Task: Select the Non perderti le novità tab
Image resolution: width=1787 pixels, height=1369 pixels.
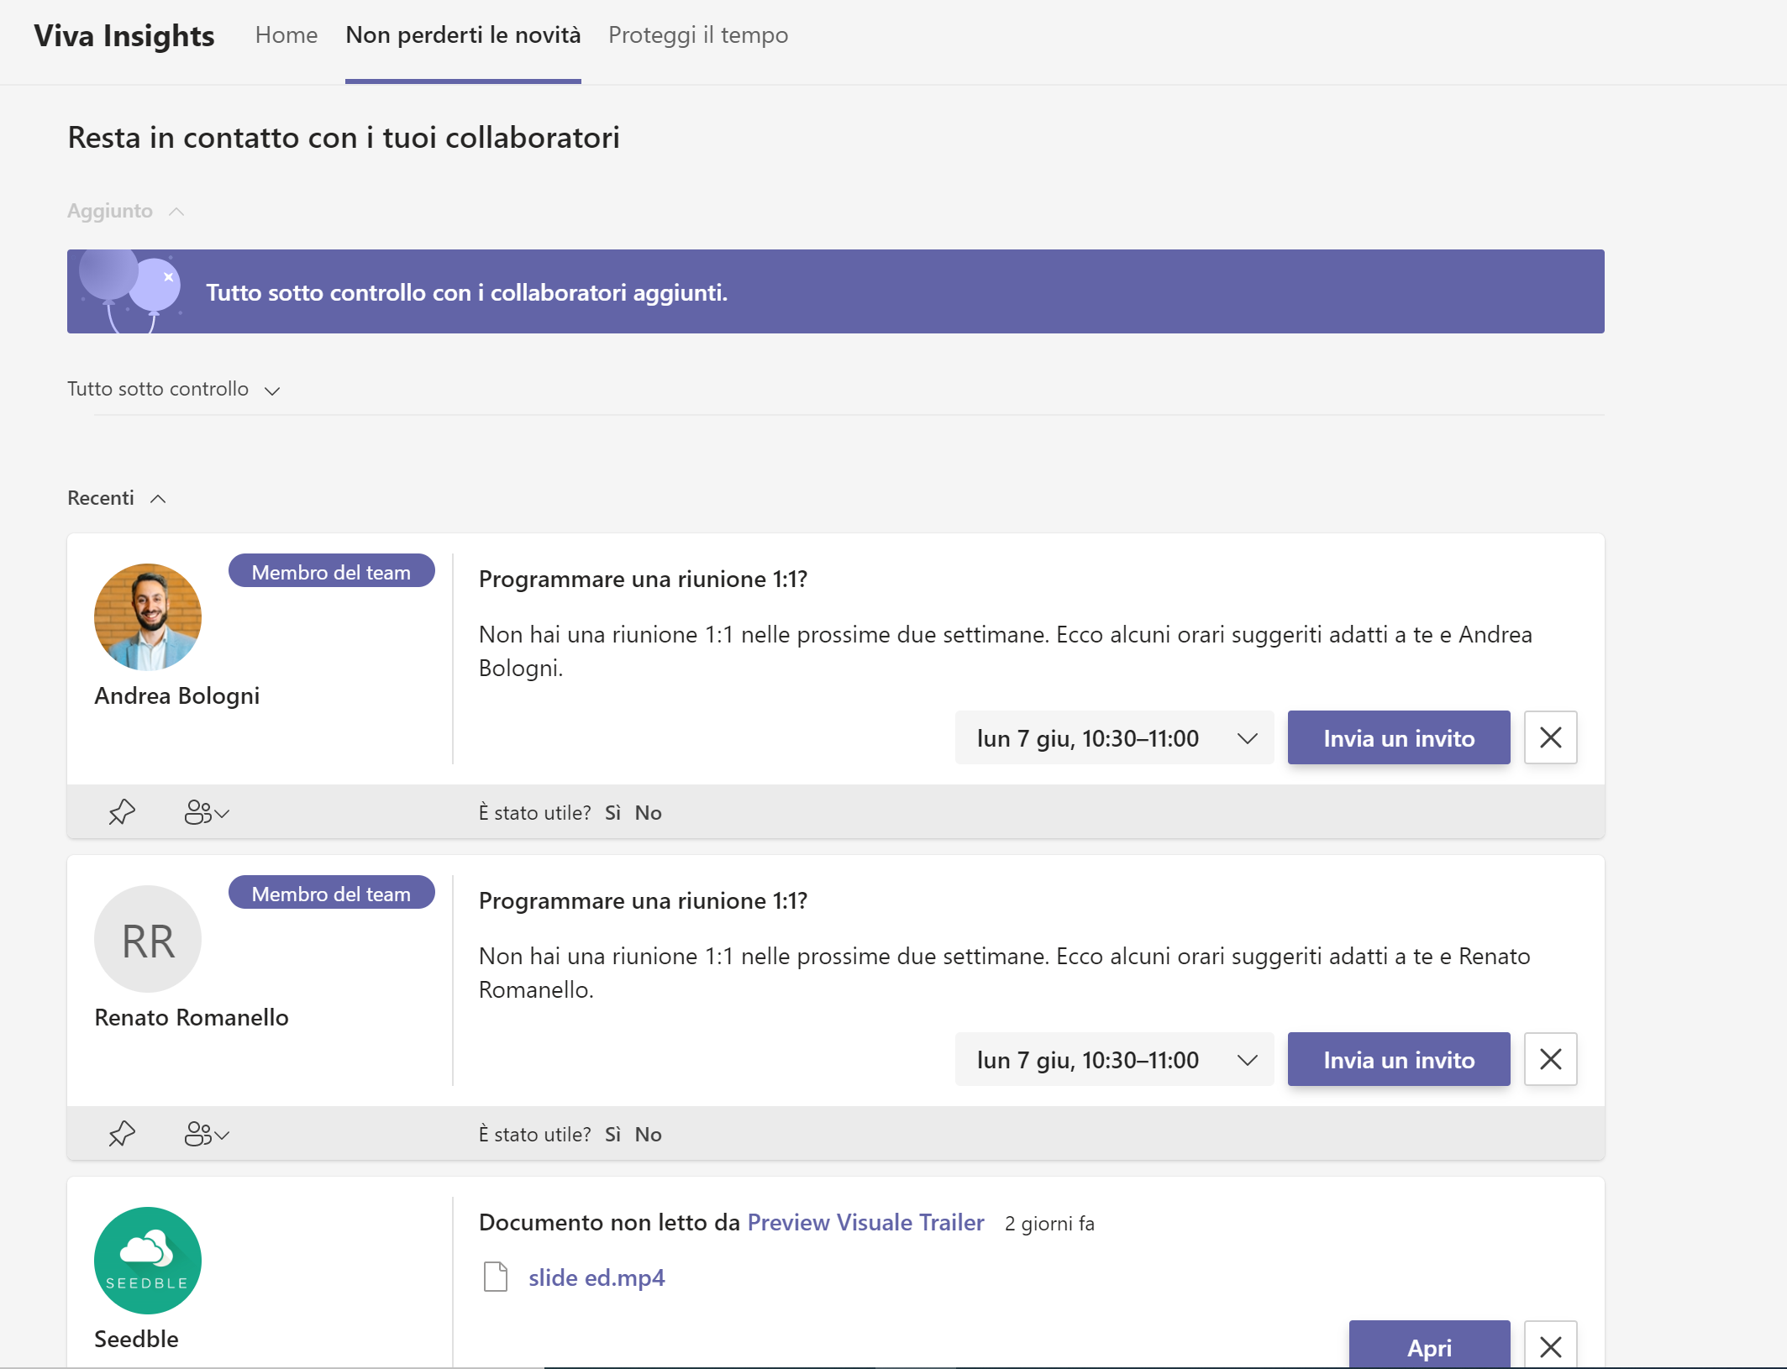Action: [x=463, y=35]
